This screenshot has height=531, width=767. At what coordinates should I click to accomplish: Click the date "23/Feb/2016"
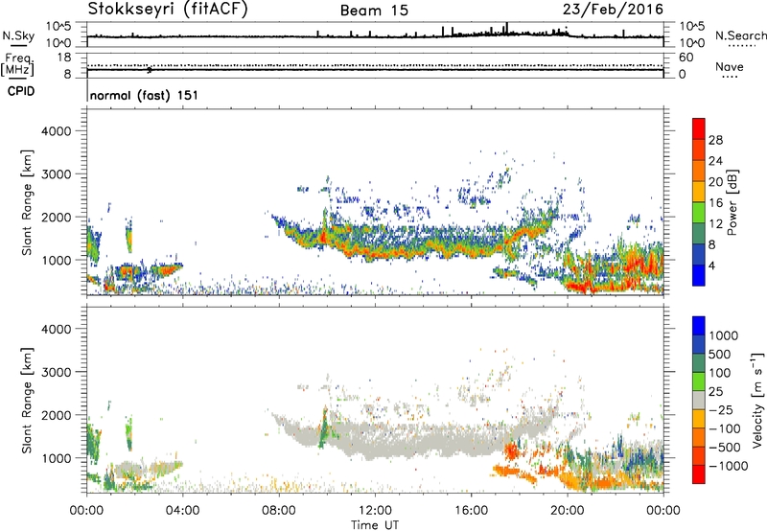click(x=613, y=10)
